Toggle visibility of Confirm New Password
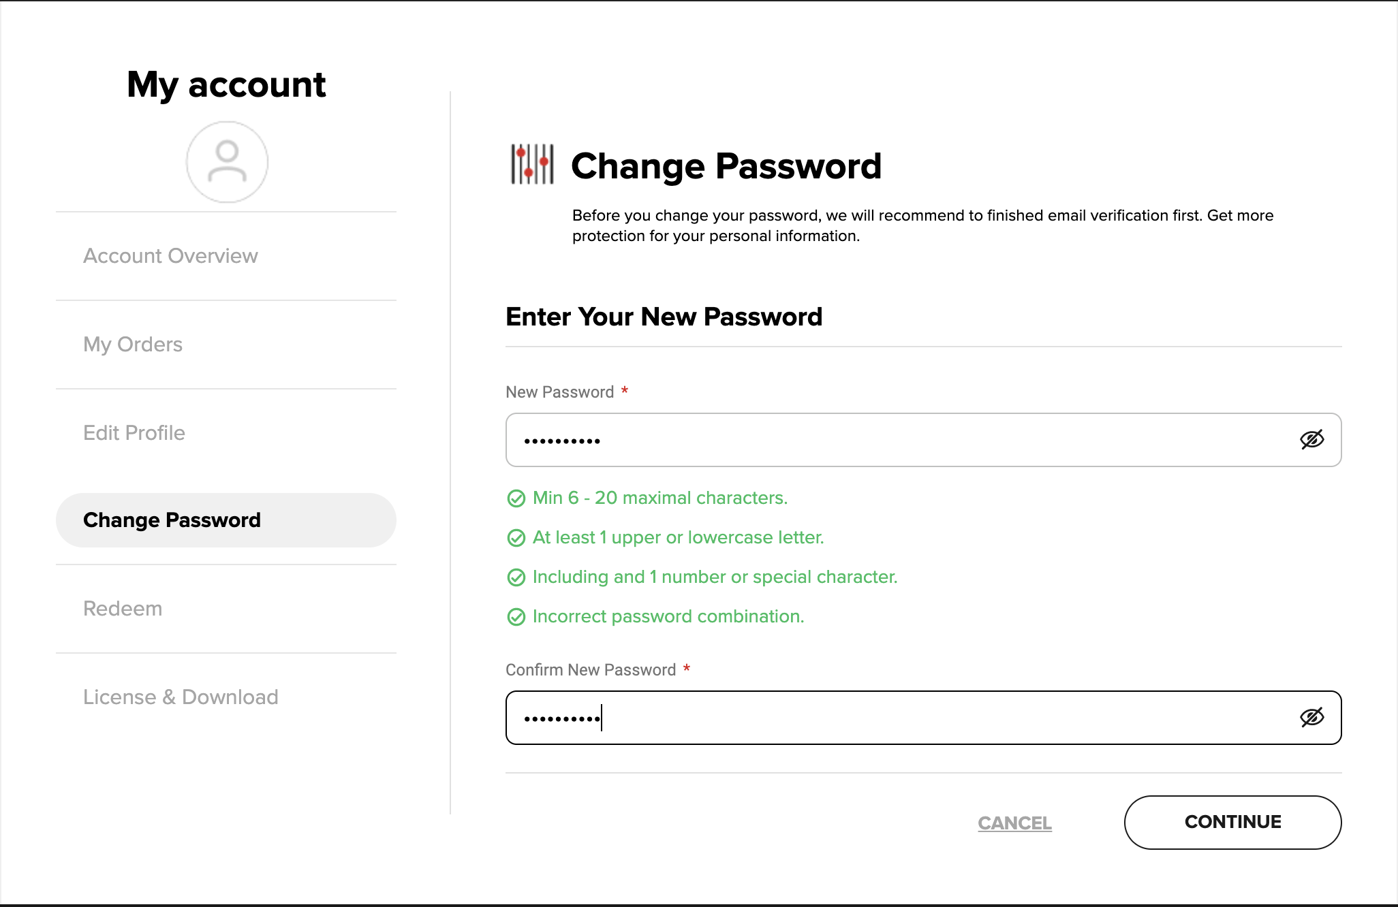 click(x=1311, y=718)
